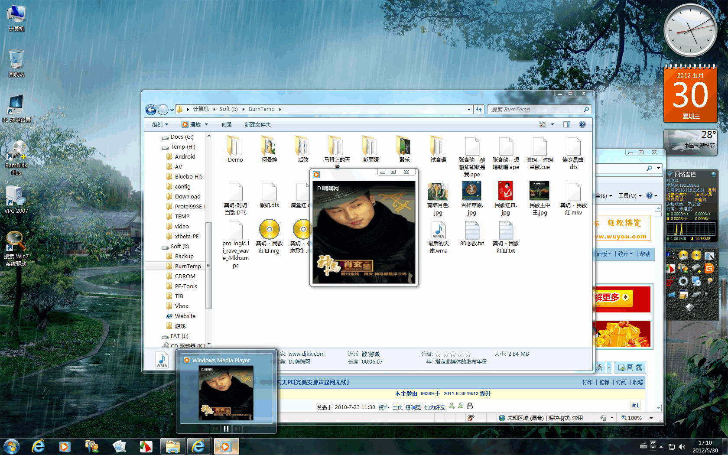Viewport: 728px width, 455px height.
Task: Select the 试音碟 folder
Action: click(x=438, y=149)
